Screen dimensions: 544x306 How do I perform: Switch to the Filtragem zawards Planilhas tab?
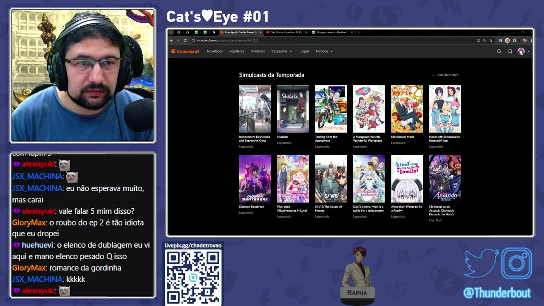click(331, 32)
